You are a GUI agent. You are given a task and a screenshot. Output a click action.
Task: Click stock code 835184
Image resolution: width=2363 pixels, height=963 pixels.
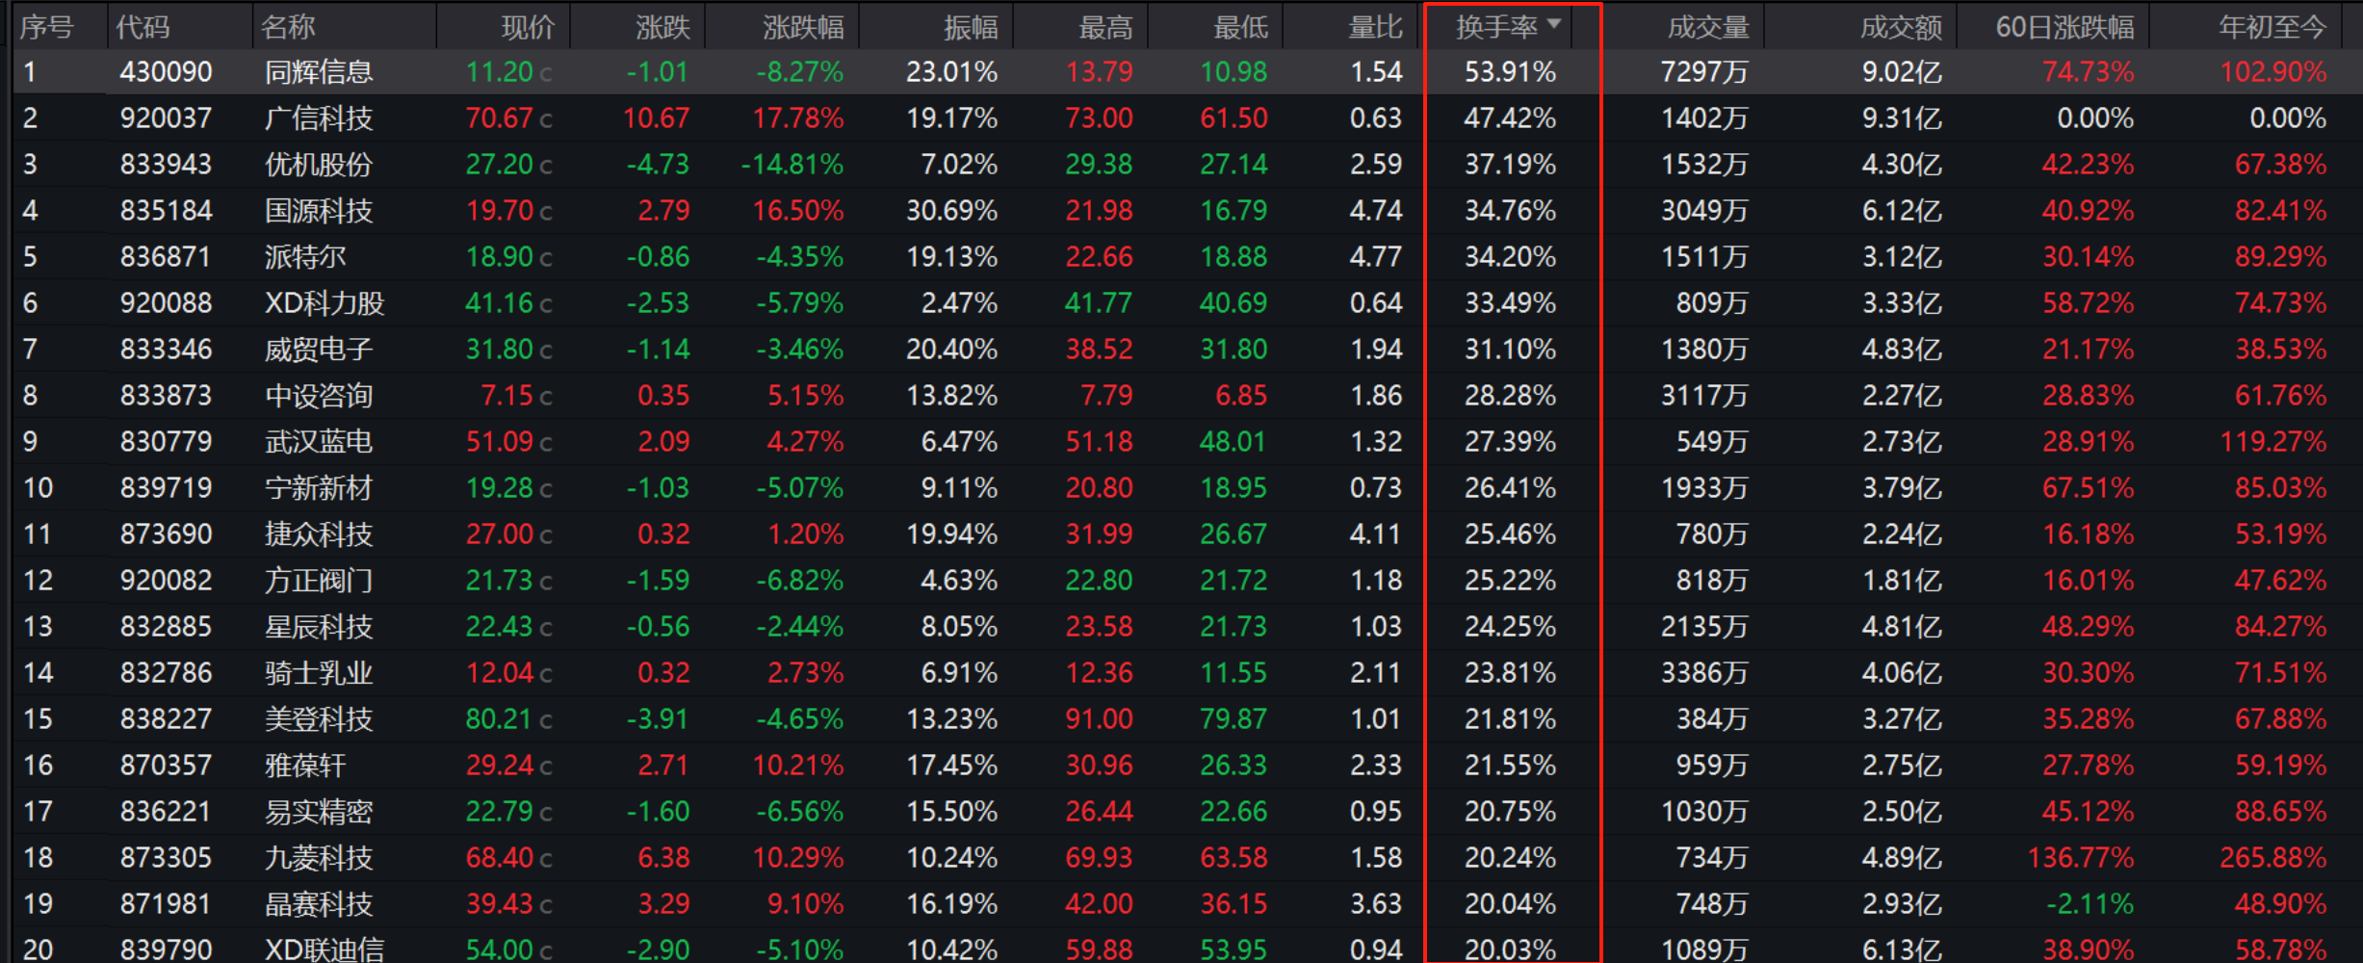click(x=166, y=211)
